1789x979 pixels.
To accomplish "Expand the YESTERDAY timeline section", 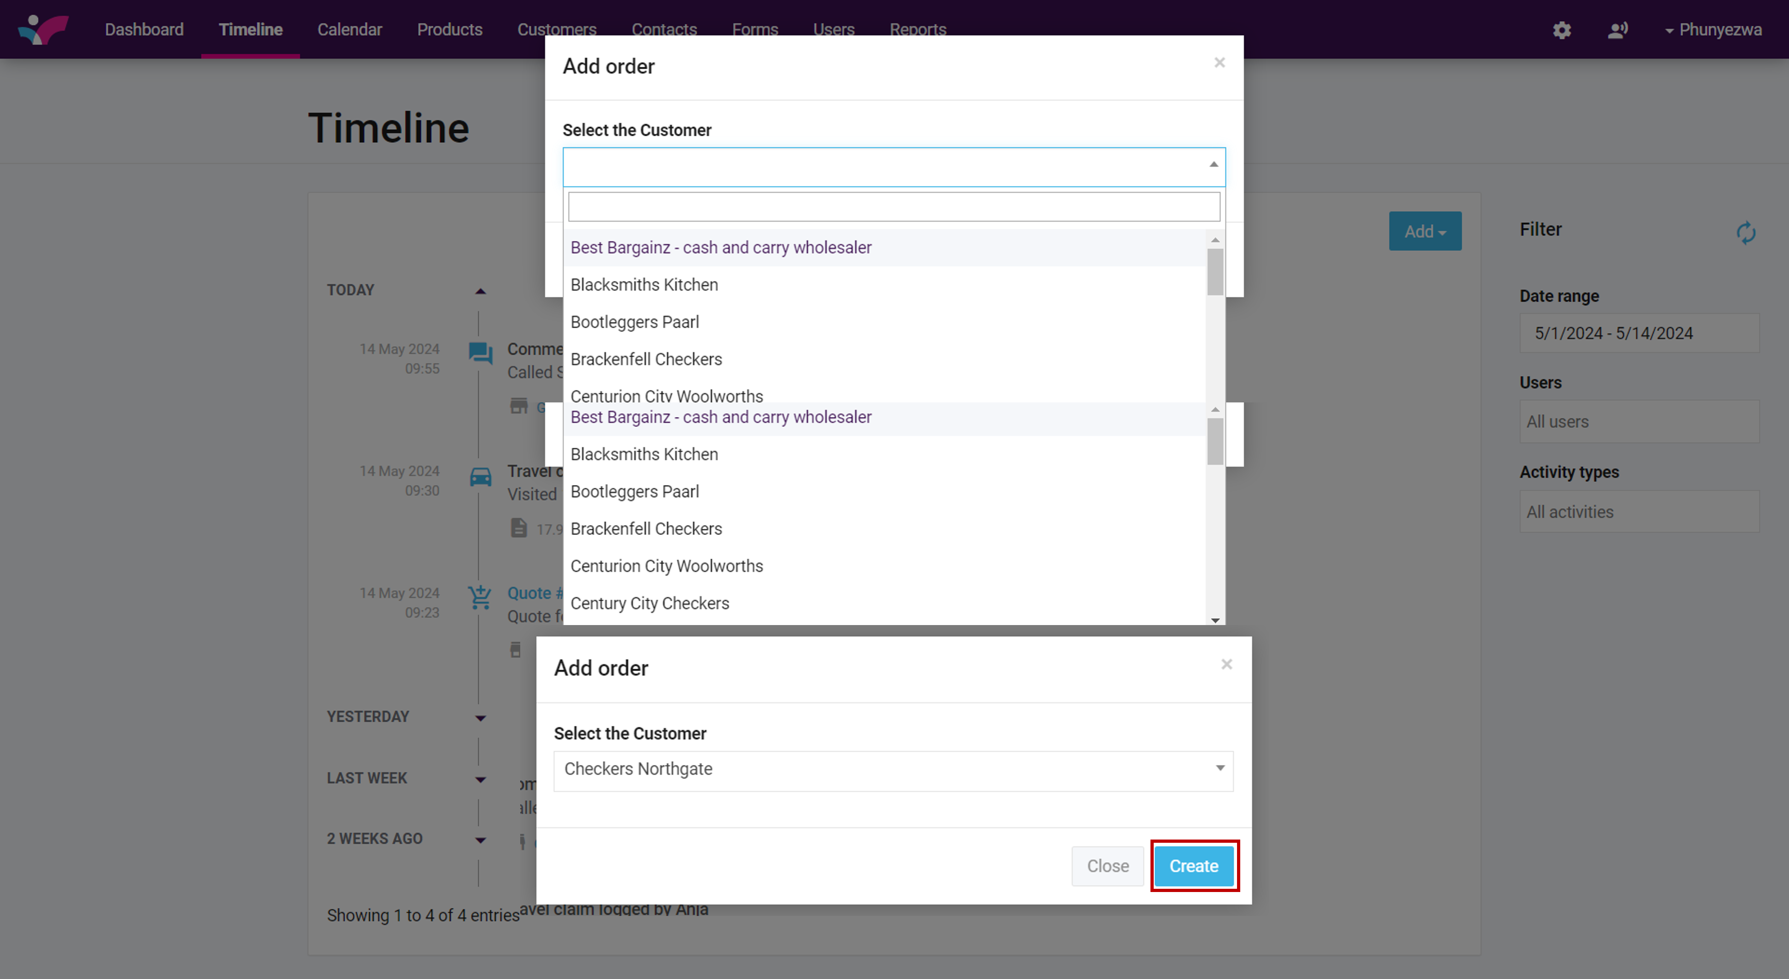I will click(x=480, y=718).
